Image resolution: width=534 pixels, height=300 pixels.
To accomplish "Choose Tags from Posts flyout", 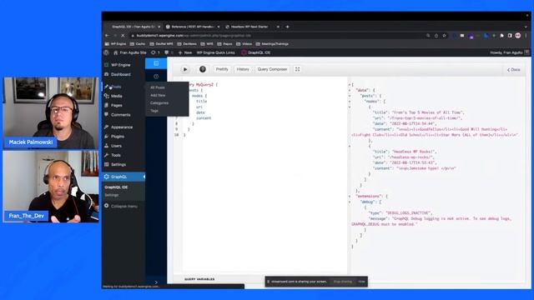I will (x=154, y=111).
